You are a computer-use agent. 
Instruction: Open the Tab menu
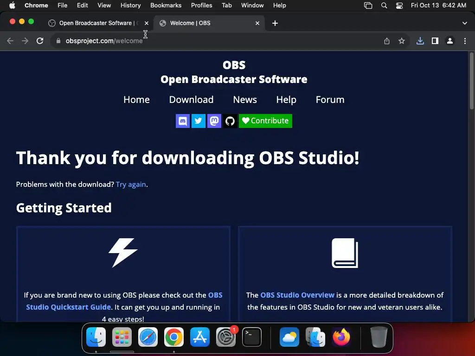point(226,6)
